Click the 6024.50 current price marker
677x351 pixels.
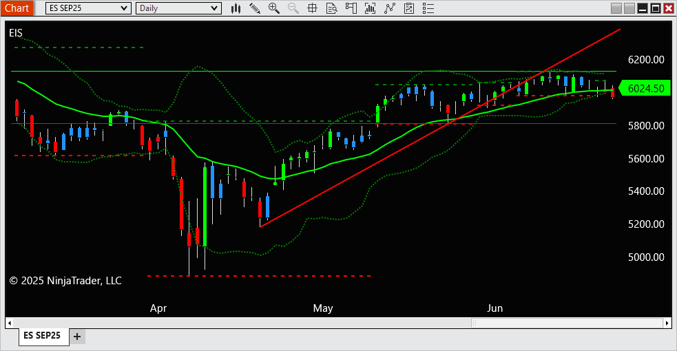click(x=645, y=88)
